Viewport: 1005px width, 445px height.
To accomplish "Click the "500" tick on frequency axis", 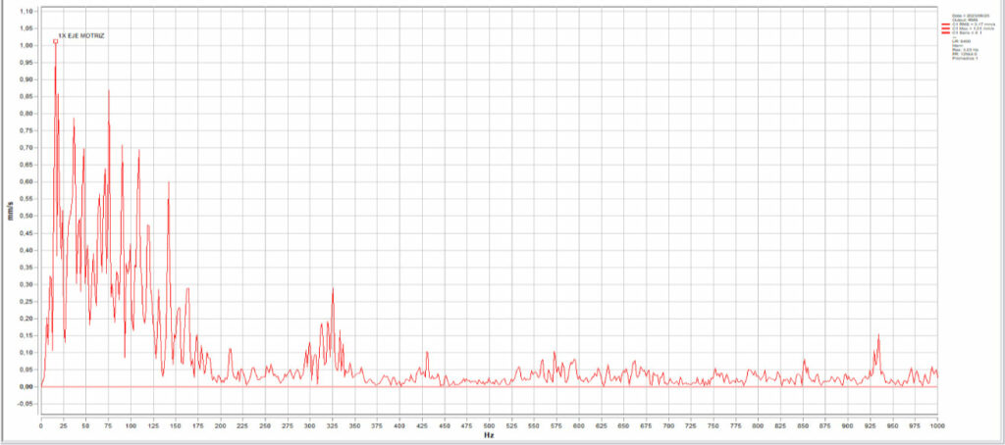I will (489, 424).
